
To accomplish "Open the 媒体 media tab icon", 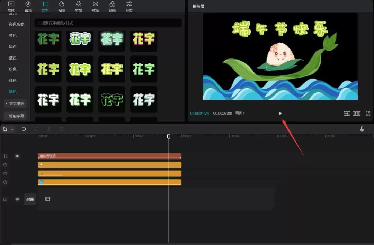I will [x=11, y=4].
